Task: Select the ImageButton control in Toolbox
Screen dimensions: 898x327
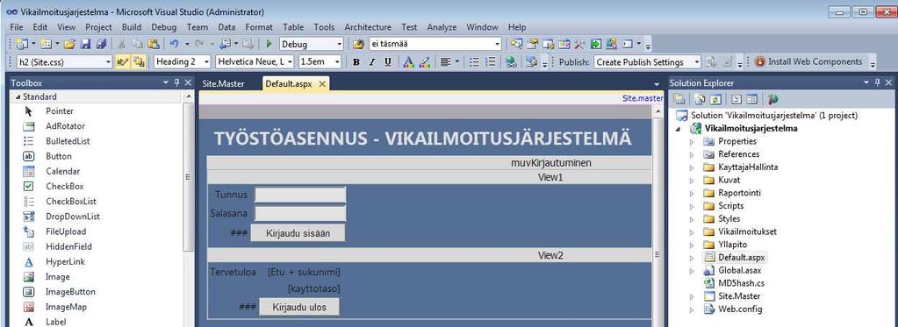Action: tap(70, 292)
